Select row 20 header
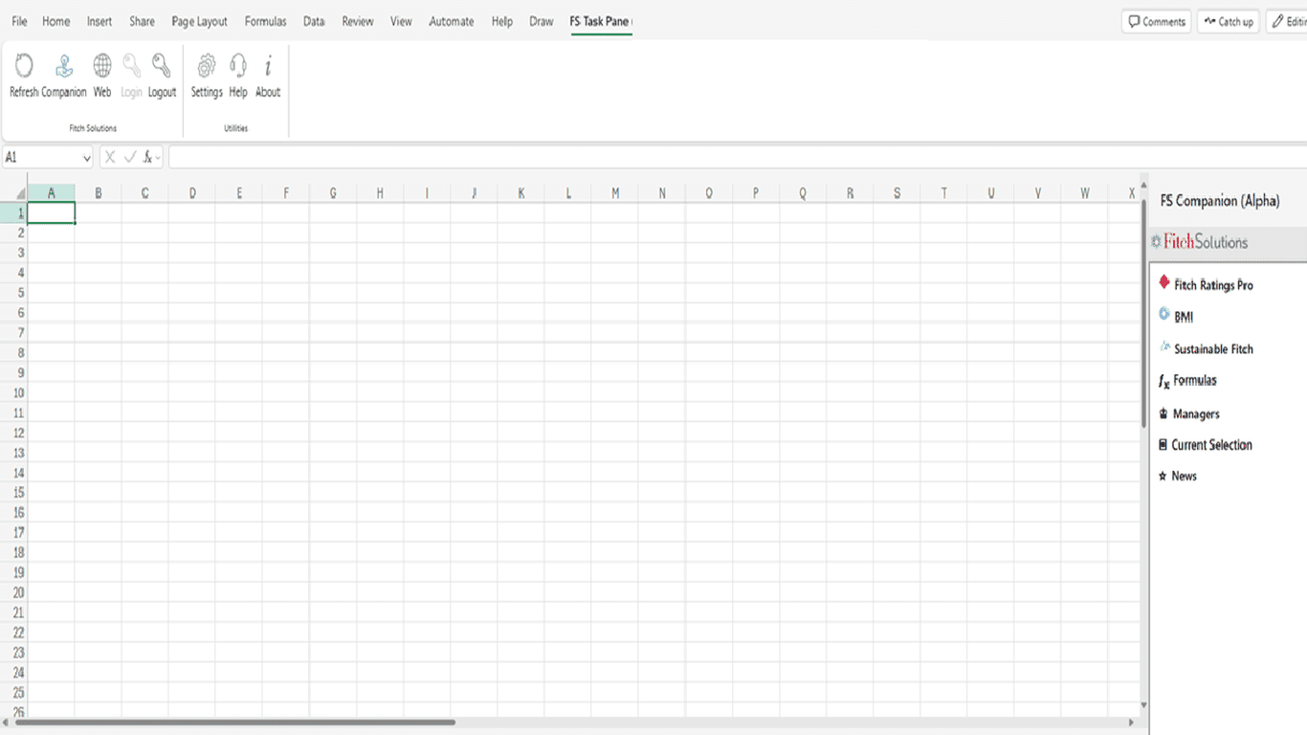Screen dimensions: 1307x735 pos(13,593)
